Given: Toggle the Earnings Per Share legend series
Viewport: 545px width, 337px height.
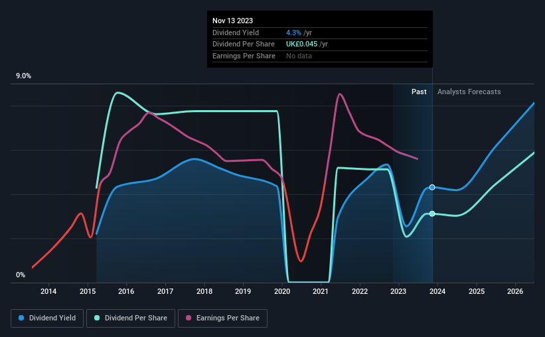Looking at the screenshot, I should 222,318.
